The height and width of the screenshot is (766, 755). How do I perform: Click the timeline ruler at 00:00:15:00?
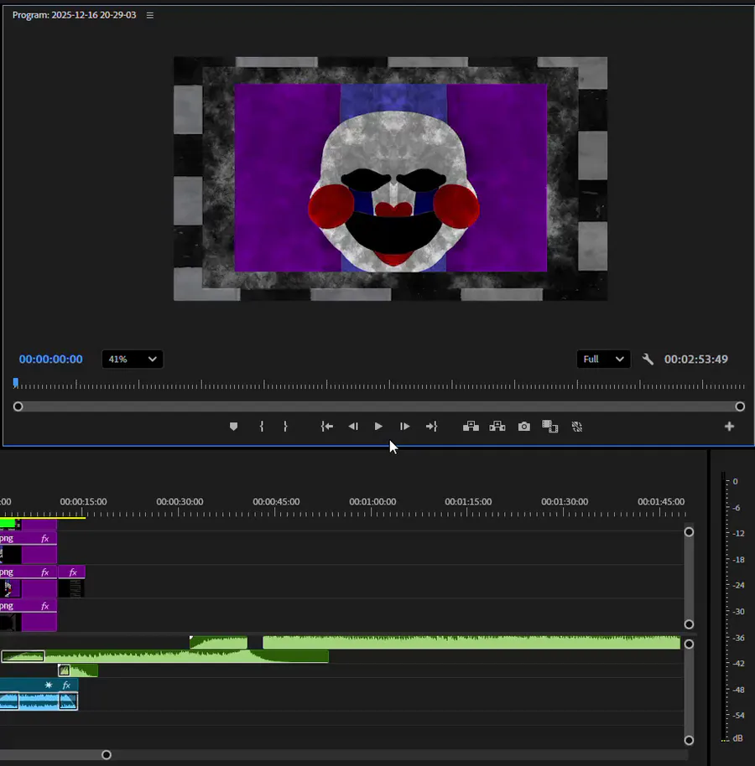[x=83, y=502]
